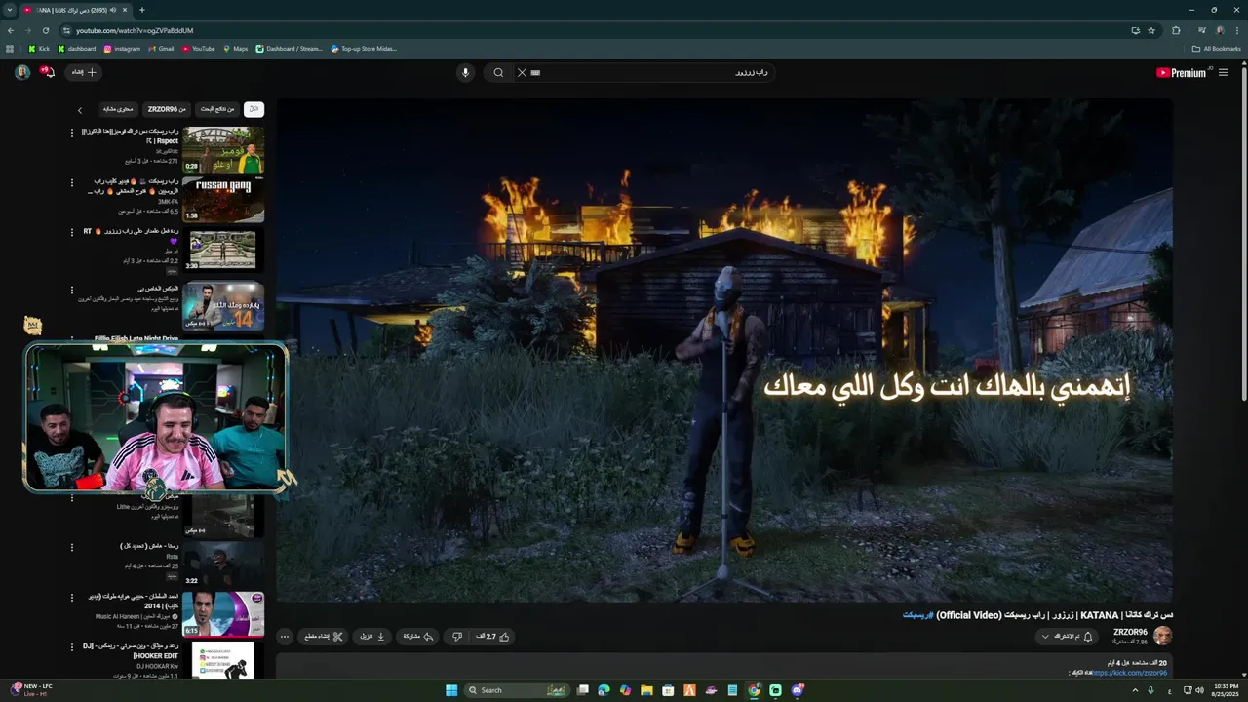Viewport: 1248px width, 702px height.
Task: Select the 'ZRZOR96' filter chip
Action: pyautogui.click(x=168, y=109)
